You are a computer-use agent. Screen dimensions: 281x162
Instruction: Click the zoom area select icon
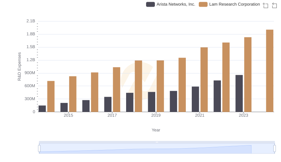[x=266, y=5]
